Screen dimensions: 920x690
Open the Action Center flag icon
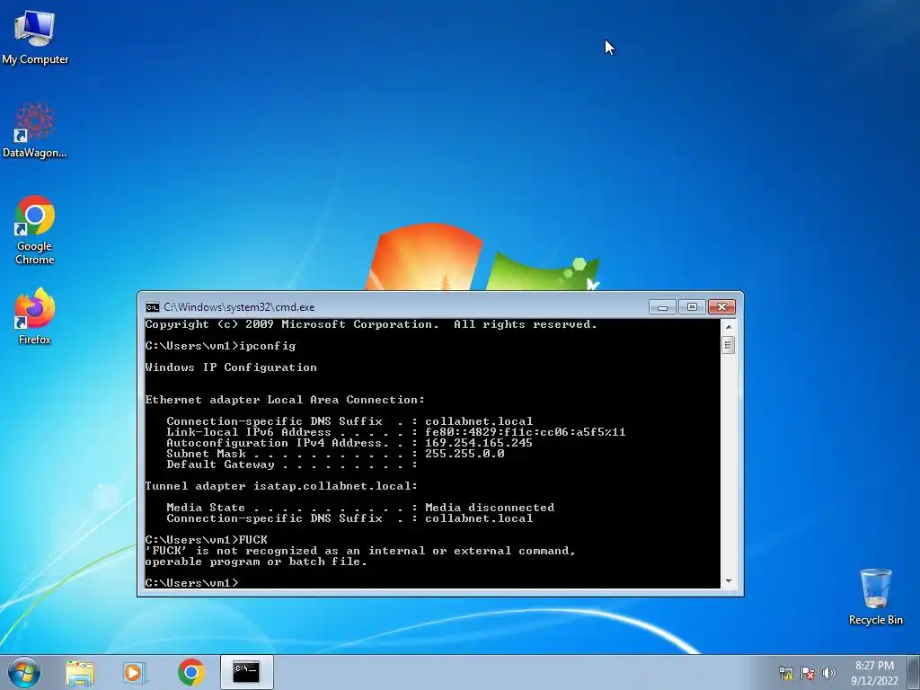(808, 673)
